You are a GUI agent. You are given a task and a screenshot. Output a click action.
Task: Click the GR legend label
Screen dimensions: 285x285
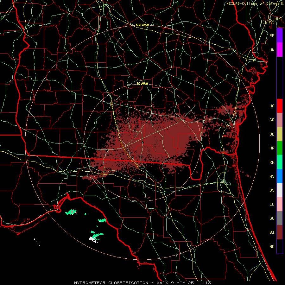[x=272, y=120]
